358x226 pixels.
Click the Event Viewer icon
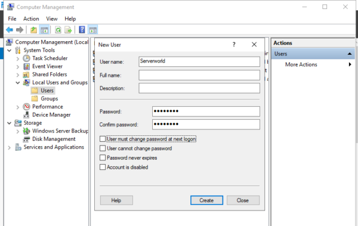tap(26, 66)
